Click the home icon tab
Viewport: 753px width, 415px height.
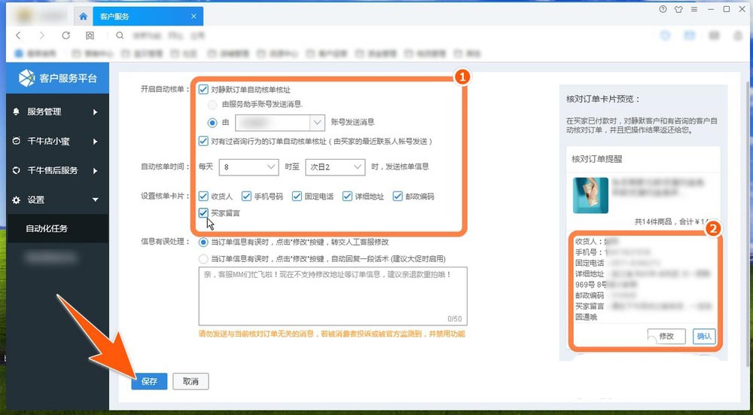83,17
